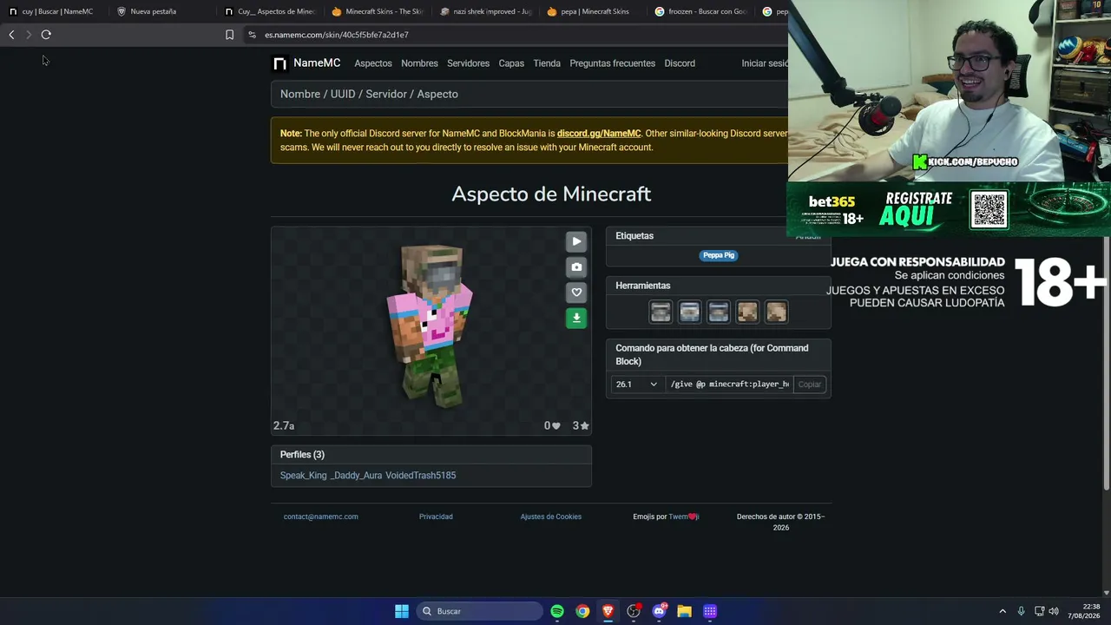
Task: Go back using the browser back arrow
Action: (11, 35)
